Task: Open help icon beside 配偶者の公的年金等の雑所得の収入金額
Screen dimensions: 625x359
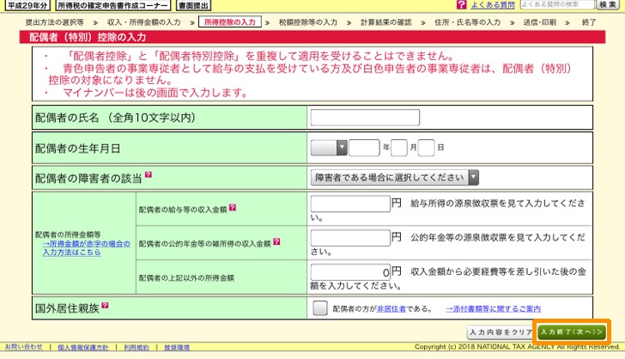Action: pyautogui.click(x=276, y=241)
